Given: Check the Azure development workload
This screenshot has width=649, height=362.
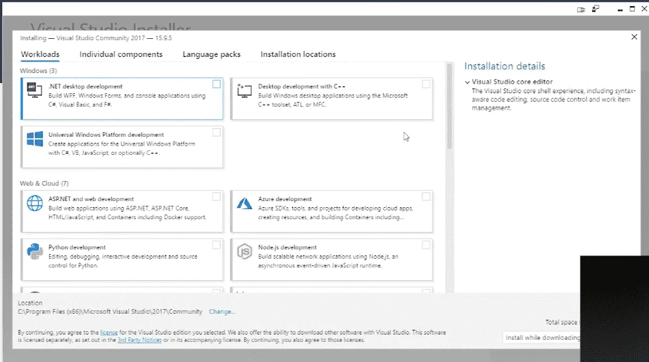Looking at the screenshot, I should (426, 196).
